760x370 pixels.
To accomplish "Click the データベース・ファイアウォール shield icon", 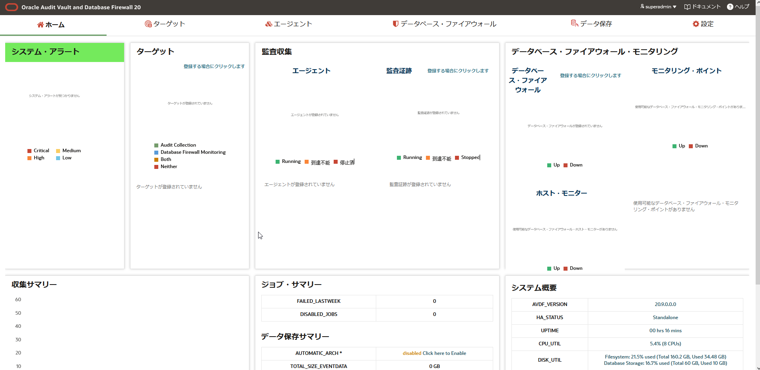I will point(396,24).
